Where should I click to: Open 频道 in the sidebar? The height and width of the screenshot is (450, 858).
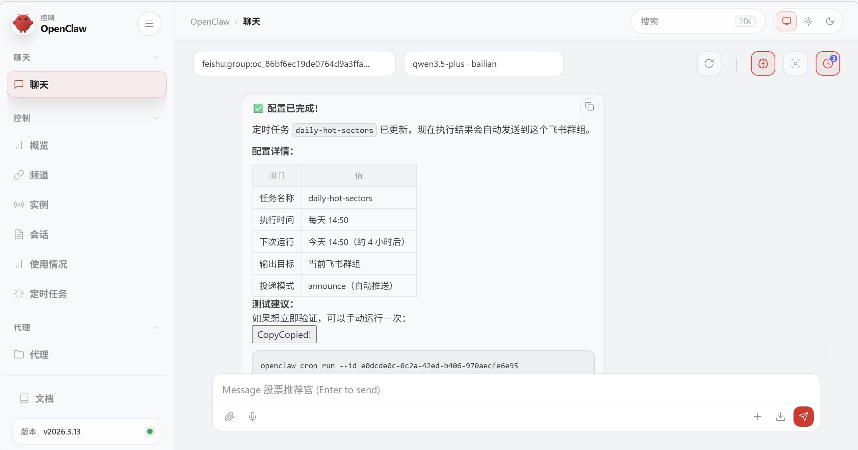coord(39,175)
